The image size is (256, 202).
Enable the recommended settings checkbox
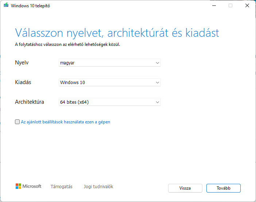(17, 122)
